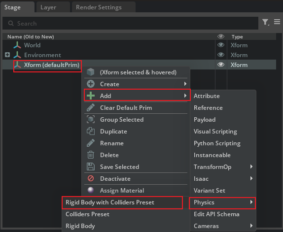Toggle visibility eye for World prim

coord(221,45)
